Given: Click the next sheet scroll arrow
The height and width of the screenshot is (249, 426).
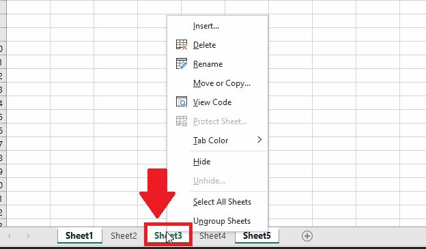Looking at the screenshot, I should coord(29,235).
